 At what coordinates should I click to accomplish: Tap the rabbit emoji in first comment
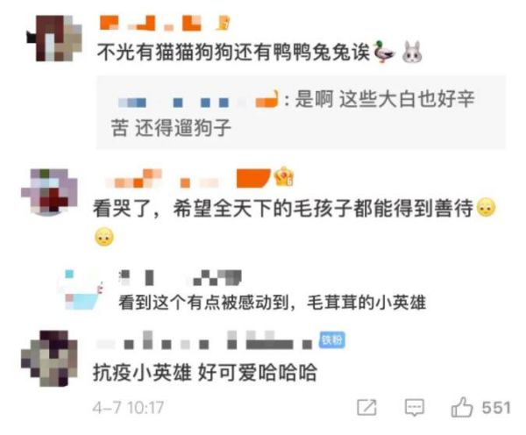412,52
